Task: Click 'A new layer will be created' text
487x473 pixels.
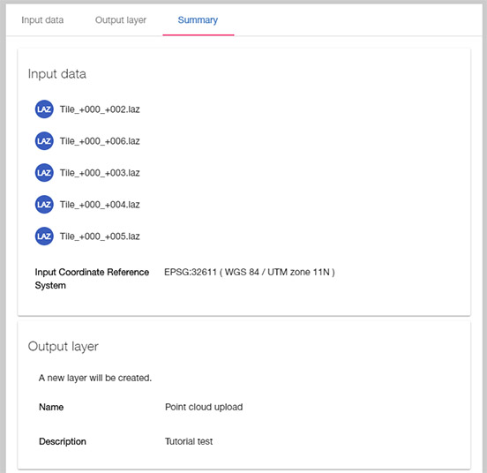Action: tap(95, 378)
